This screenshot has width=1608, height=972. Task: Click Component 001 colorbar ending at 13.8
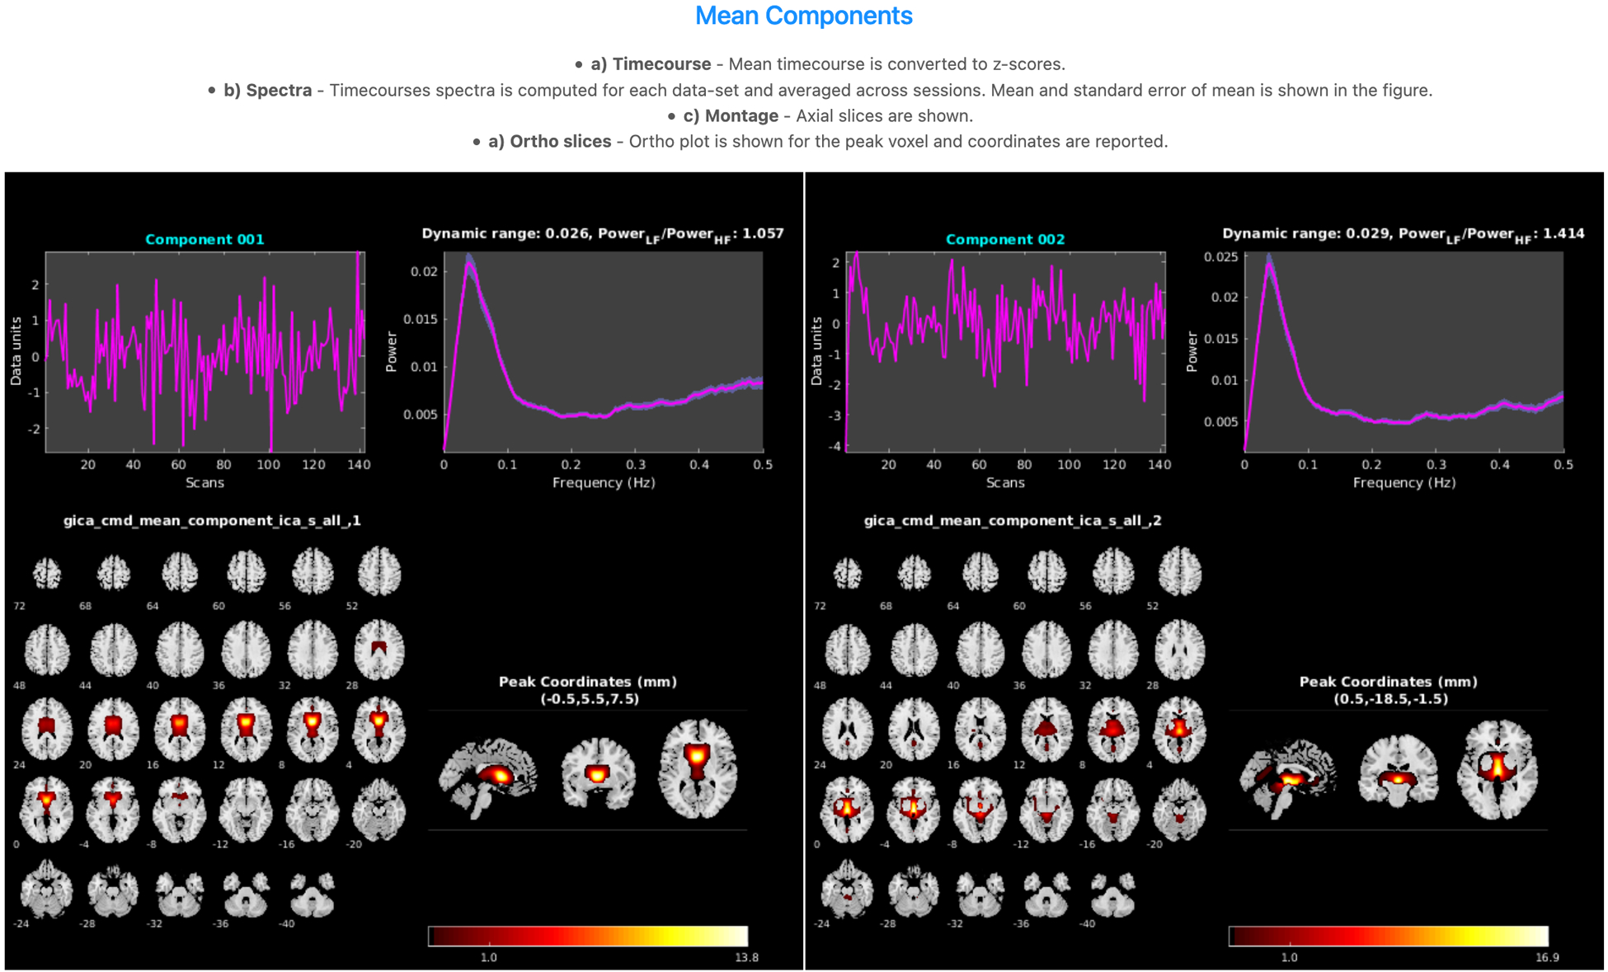588,936
